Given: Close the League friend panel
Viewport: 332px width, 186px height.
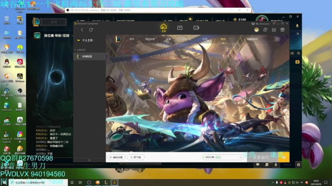Looking at the screenshot, I should 298,34.
